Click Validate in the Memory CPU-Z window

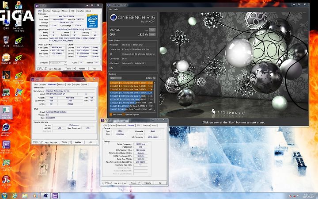click(x=148, y=183)
